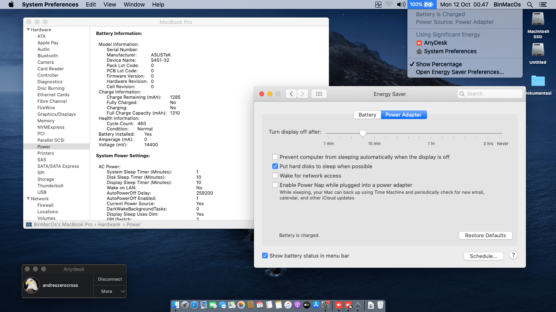Image resolution: width=556 pixels, height=312 pixels.
Task: Open the Energy Saver help button
Action: click(x=513, y=255)
